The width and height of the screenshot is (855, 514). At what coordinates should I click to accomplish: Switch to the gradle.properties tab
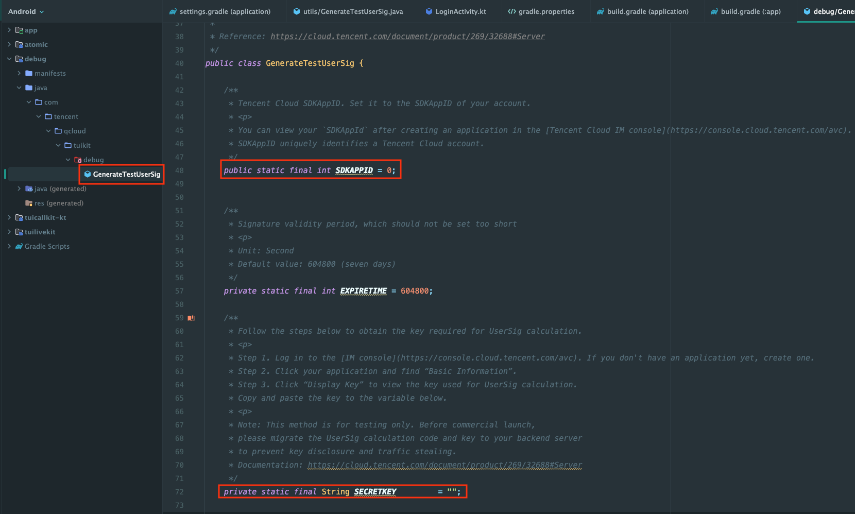(x=541, y=11)
